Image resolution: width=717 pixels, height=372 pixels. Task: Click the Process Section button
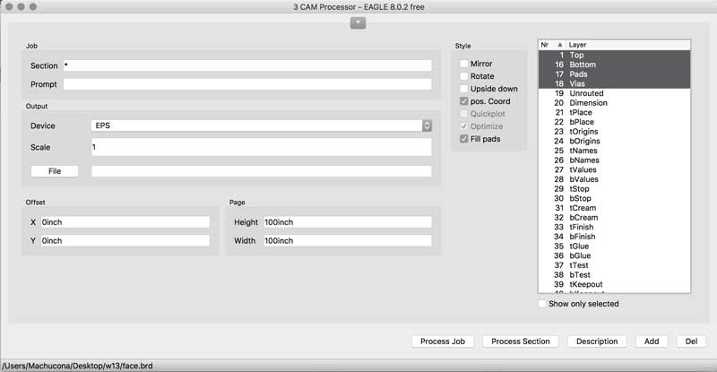click(x=521, y=342)
